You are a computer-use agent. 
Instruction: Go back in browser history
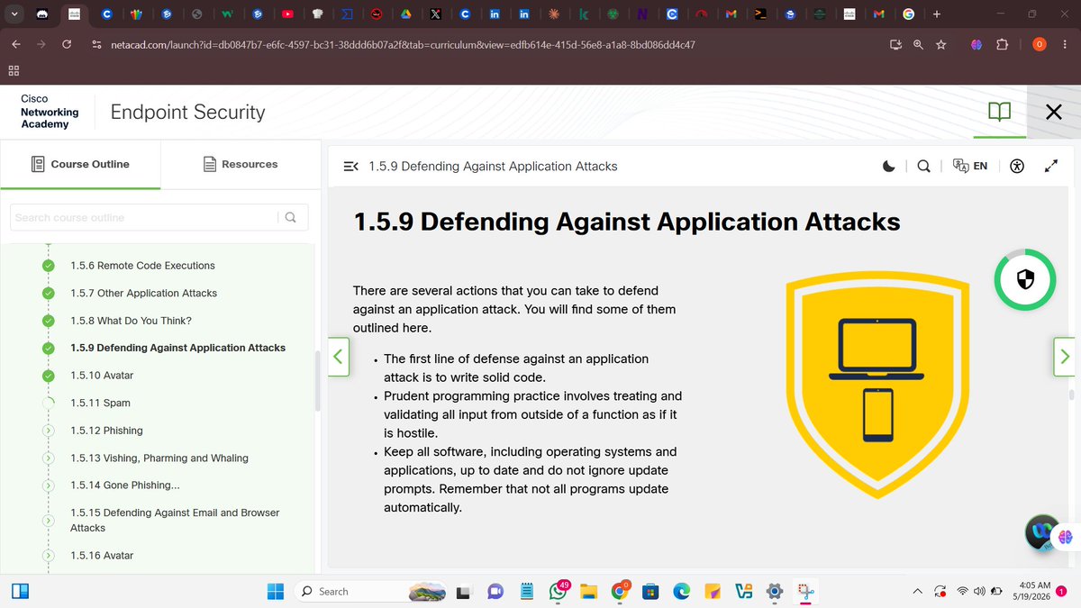pyautogui.click(x=16, y=44)
